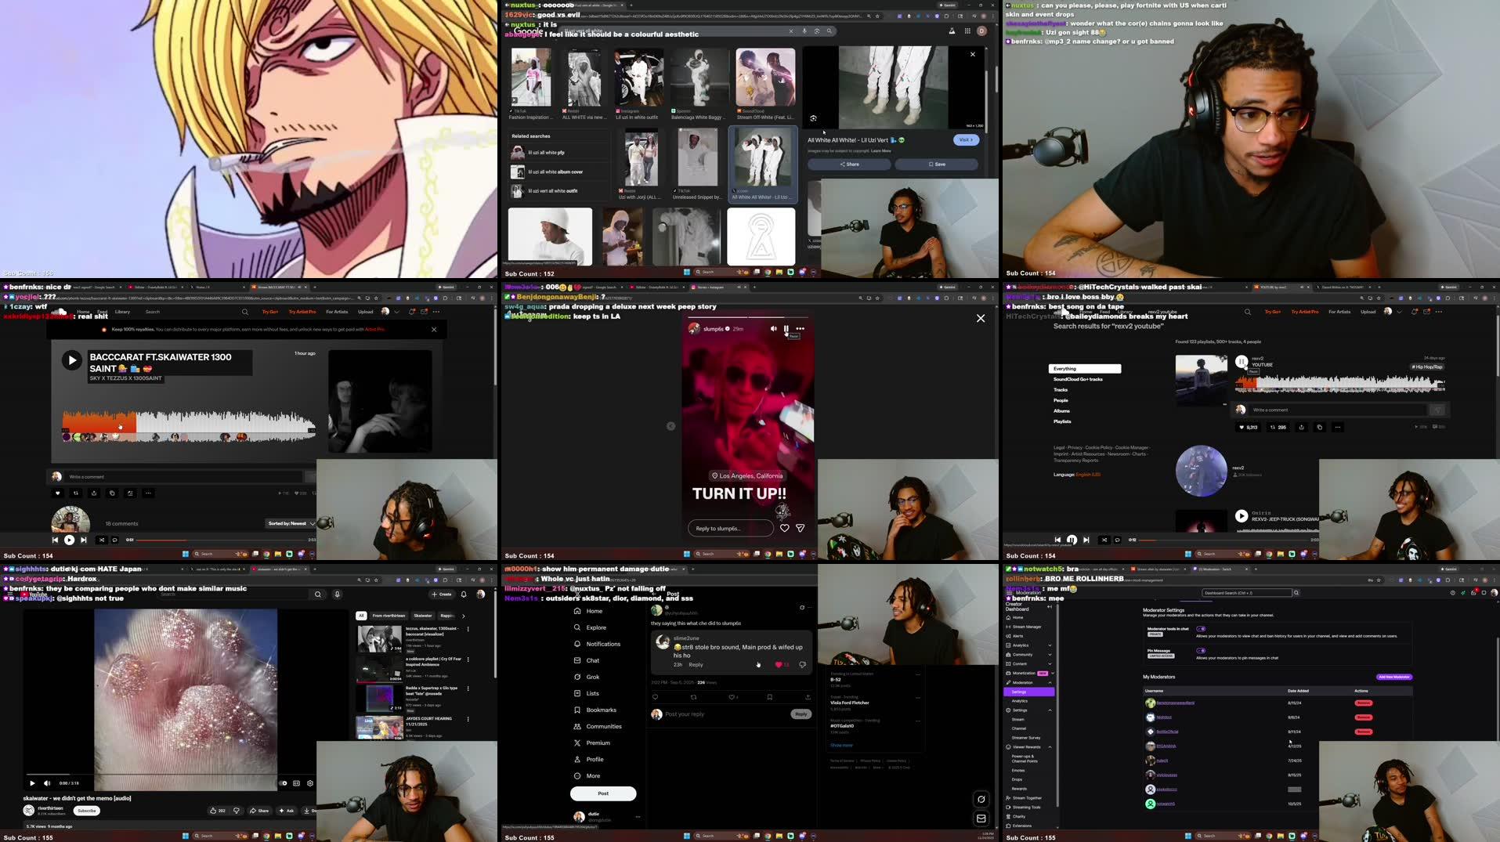Subscribe to riverthirteen on YouTube
1500x842 pixels.
86,811
